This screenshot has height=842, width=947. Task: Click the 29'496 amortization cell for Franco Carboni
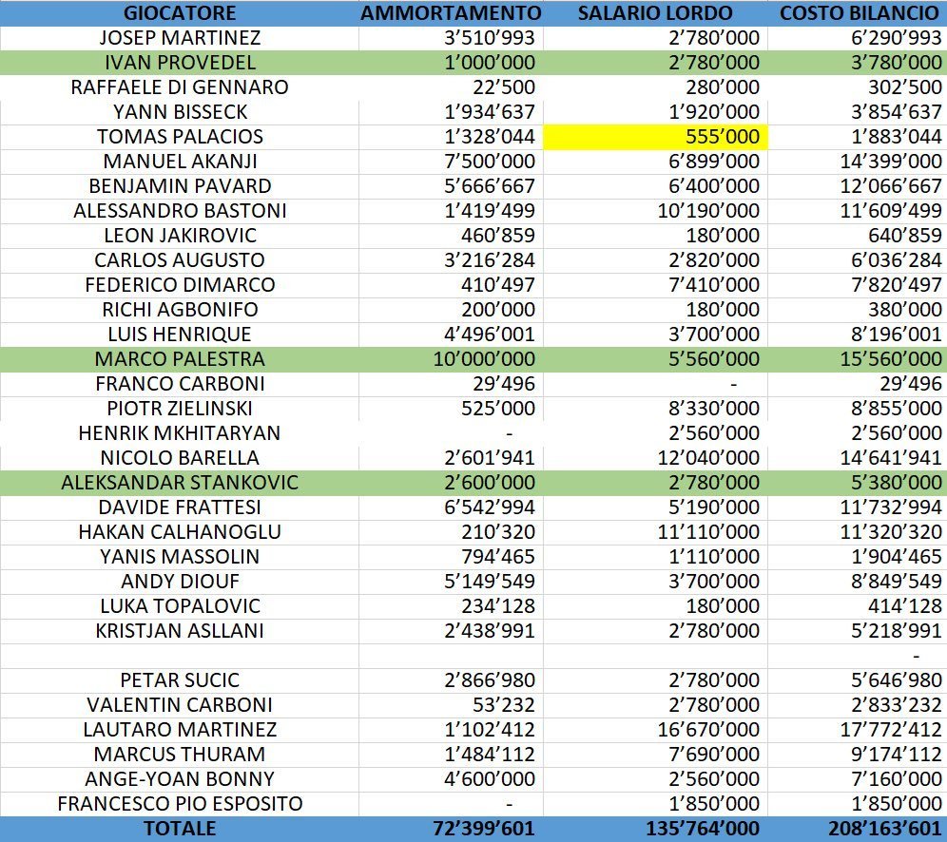(x=451, y=385)
